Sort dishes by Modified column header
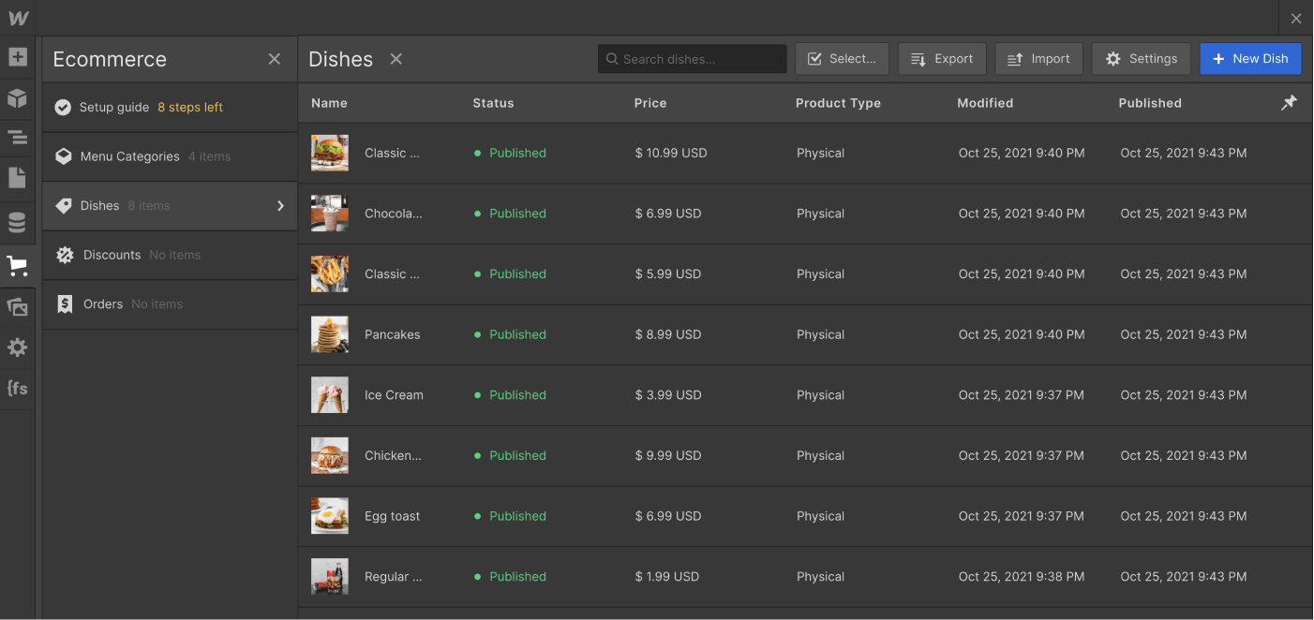This screenshot has width=1314, height=620. [x=984, y=103]
